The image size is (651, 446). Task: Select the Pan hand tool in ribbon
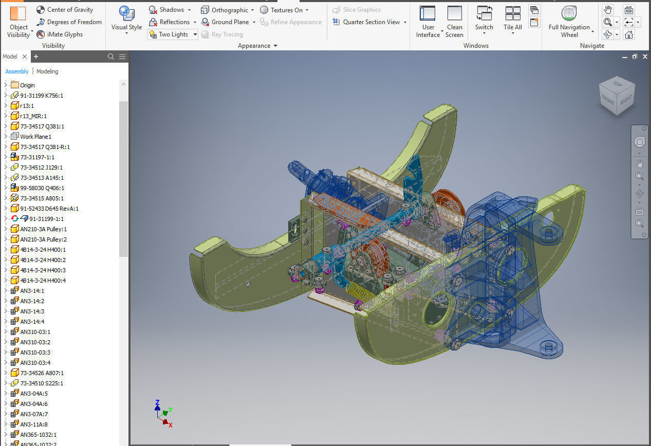(608, 10)
